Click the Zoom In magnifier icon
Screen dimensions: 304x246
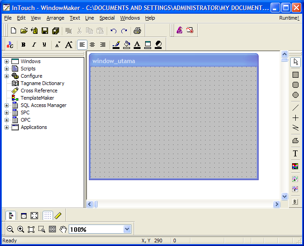[21, 230]
